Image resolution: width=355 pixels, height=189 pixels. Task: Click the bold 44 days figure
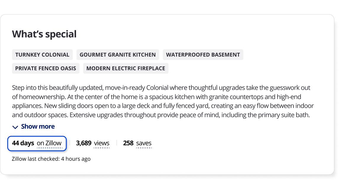(23, 143)
